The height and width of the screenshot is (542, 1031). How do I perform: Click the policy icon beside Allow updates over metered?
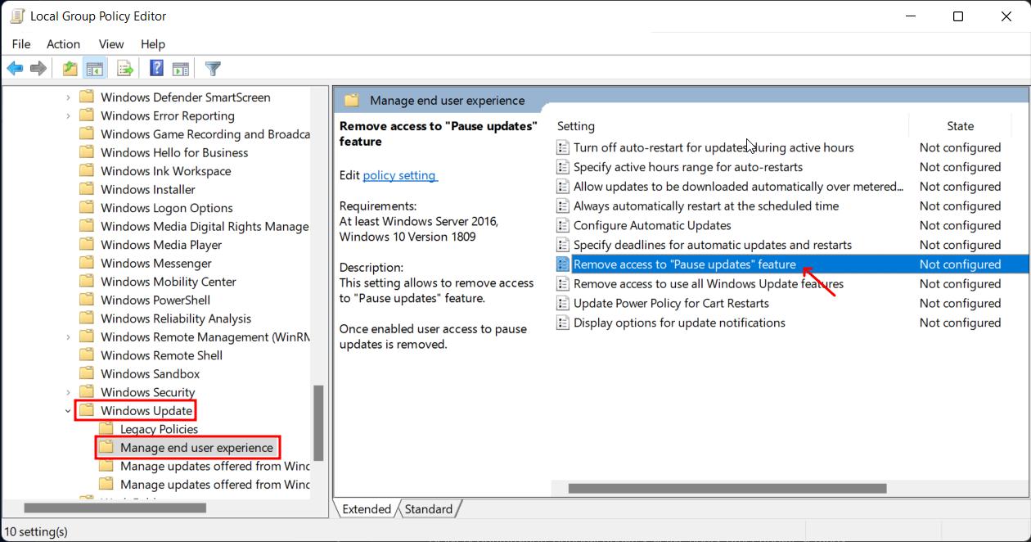563,187
